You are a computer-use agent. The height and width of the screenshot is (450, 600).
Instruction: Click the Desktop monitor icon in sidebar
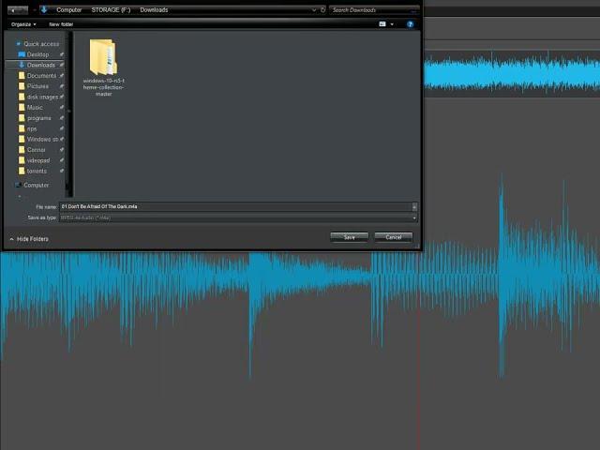(22, 54)
